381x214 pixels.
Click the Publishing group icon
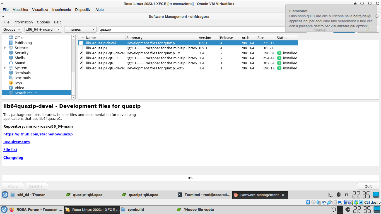pos(11,43)
